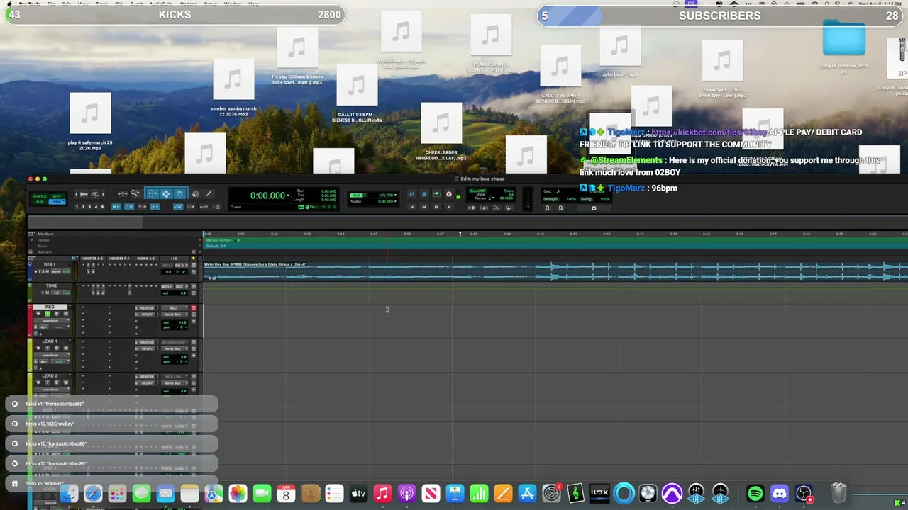
Task: Select the Scrubber speaker tool
Action: (x=195, y=194)
